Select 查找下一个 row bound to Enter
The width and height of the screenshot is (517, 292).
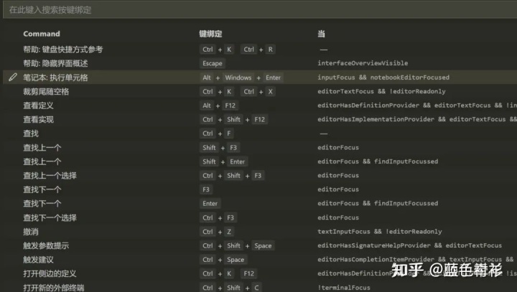tap(260, 204)
